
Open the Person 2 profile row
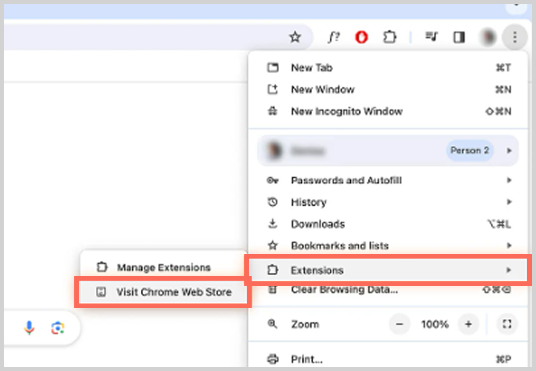(x=388, y=151)
